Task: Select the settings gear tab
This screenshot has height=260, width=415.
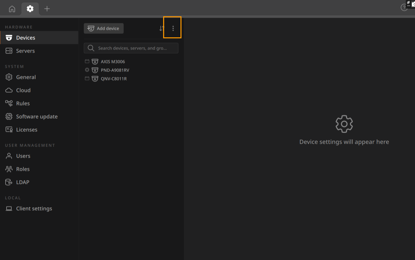Action: tap(30, 9)
